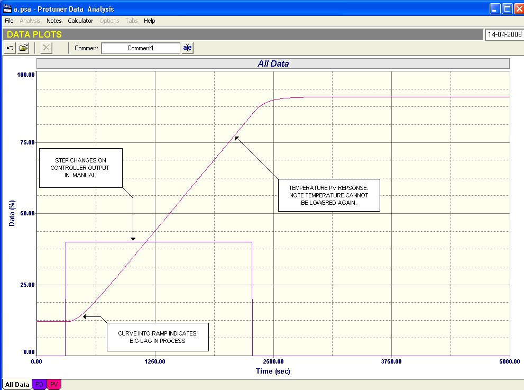The width and height of the screenshot is (524, 390).
Task: Select the 'Temperature PV response' annotation box
Action: (328, 195)
